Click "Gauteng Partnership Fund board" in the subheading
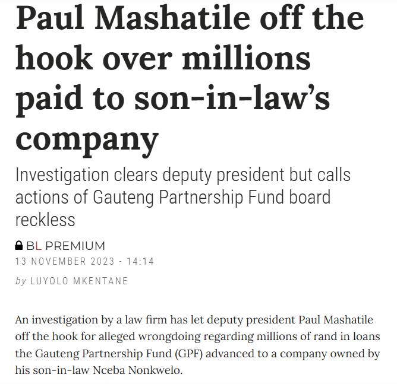Viewport: 397px width, 384px height. pos(212,198)
